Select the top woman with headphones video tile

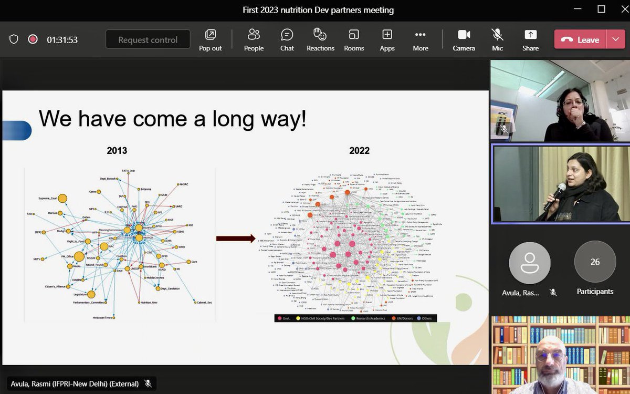click(560, 101)
